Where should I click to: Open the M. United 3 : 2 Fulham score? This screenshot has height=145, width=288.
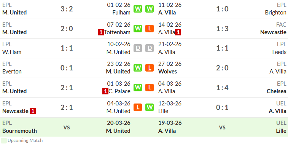click(67, 9)
